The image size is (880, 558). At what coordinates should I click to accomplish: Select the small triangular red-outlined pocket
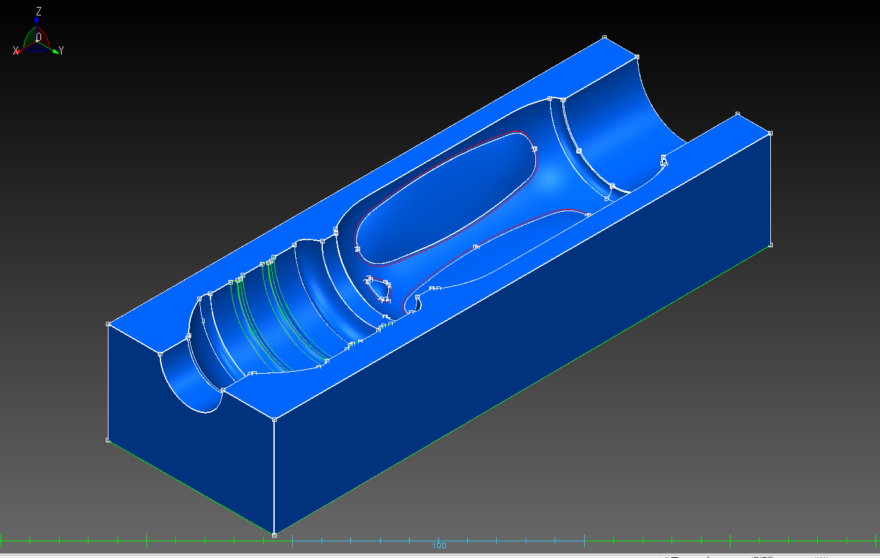coord(380,290)
